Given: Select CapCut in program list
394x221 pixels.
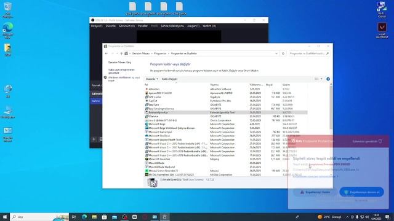Looking at the screenshot, I should [226, 101].
